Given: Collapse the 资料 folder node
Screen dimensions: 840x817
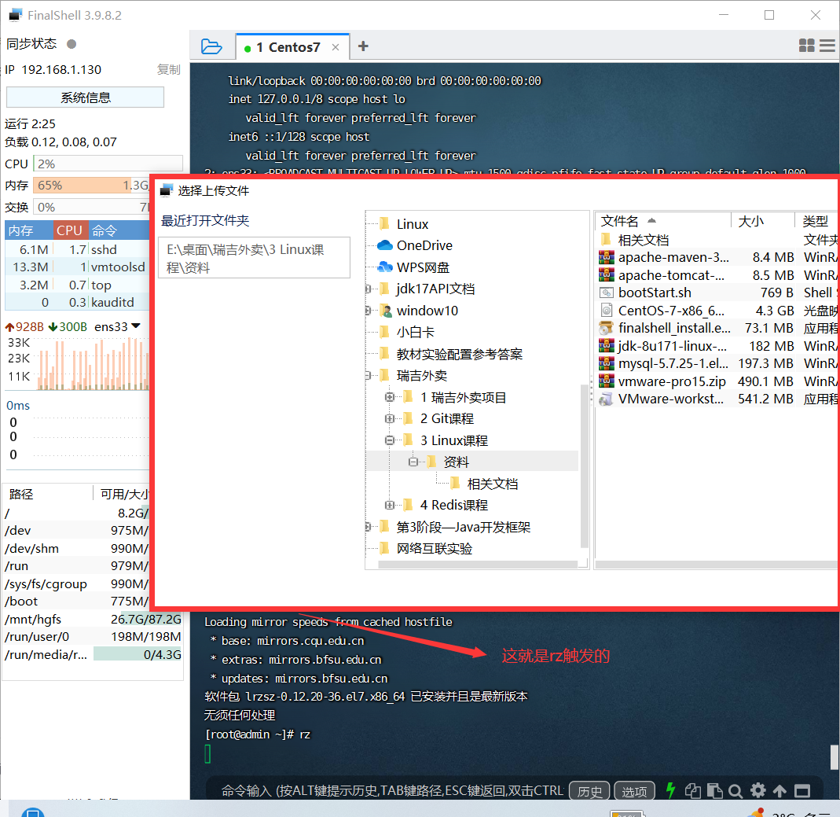Looking at the screenshot, I should tap(413, 462).
